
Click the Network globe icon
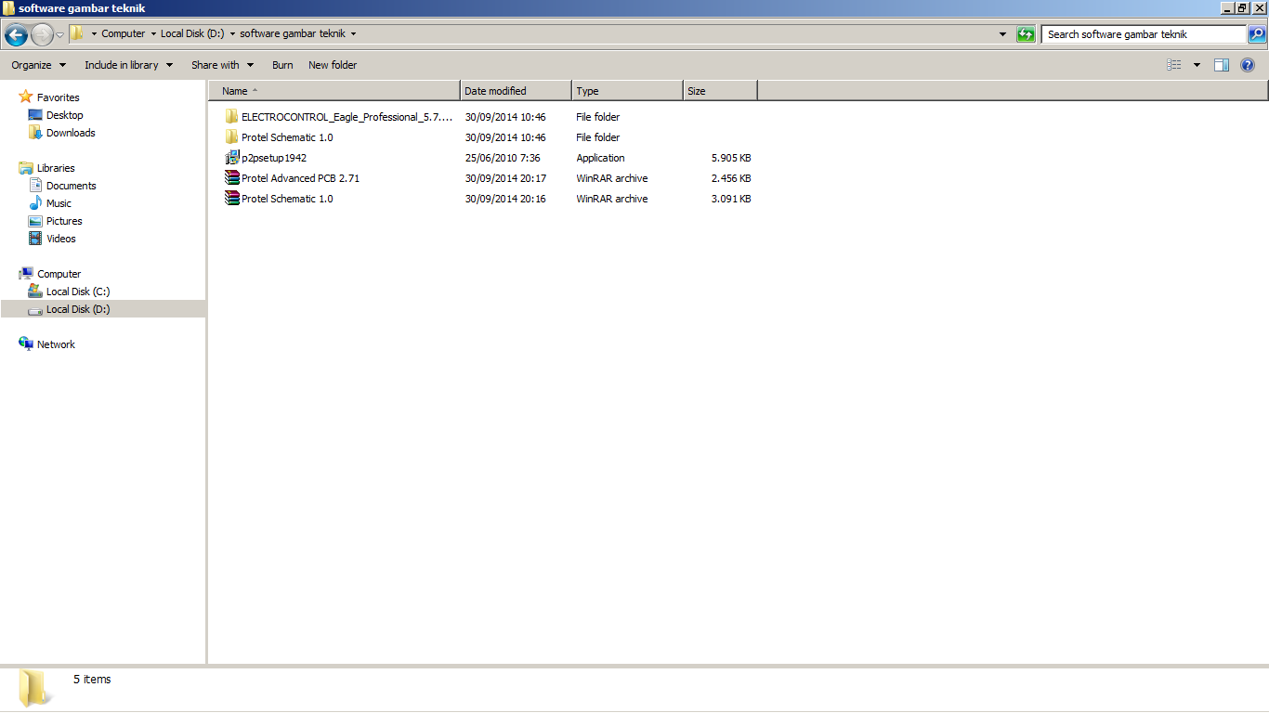coord(26,344)
